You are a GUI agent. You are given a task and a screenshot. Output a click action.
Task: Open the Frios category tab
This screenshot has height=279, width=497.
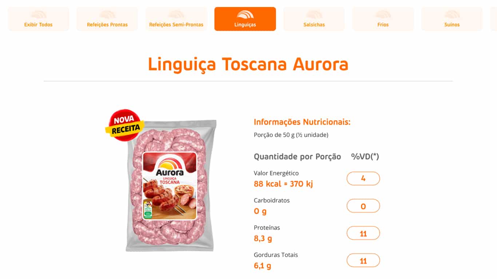pyautogui.click(x=383, y=19)
